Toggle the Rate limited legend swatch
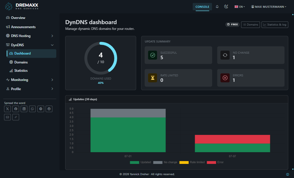Screen dimensions: 294x178 click(x=184, y=162)
